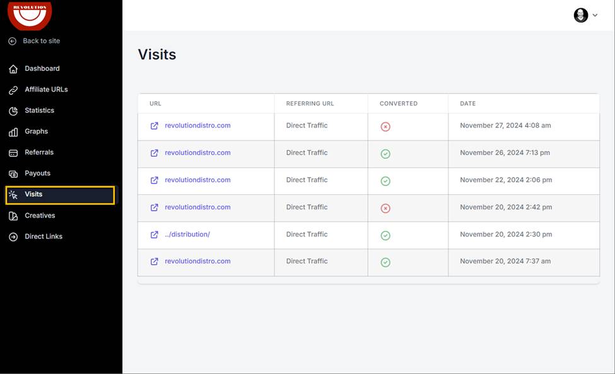The height and width of the screenshot is (374, 615).
Task: Click the Affiliate URLs chain-link icon
Action: [x=13, y=90]
